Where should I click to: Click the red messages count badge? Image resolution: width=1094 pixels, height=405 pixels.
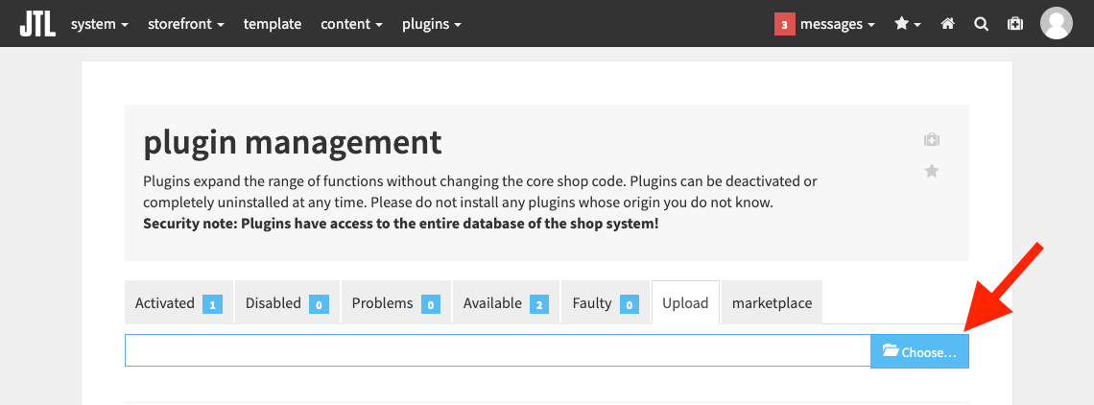pos(784,24)
